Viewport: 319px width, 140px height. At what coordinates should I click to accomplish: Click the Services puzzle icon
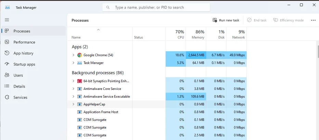[7, 97]
